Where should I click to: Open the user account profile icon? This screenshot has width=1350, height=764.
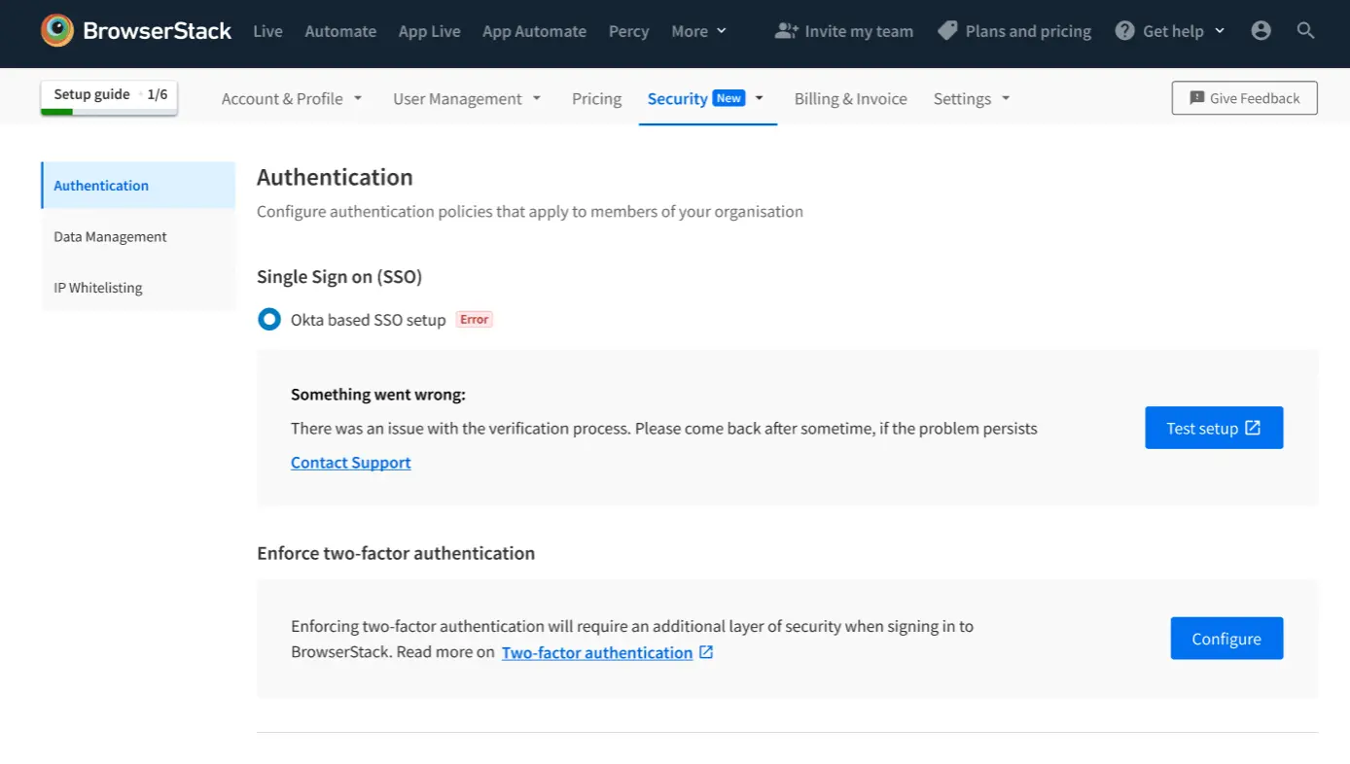point(1261,31)
